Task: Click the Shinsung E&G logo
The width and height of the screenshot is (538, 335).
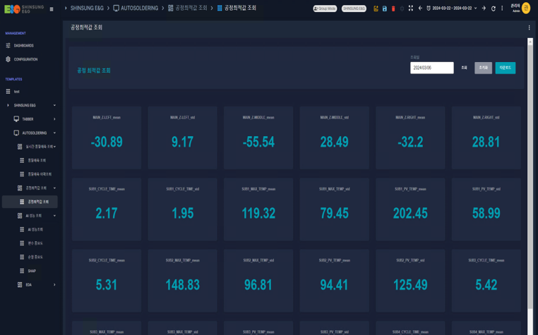Action: coord(24,9)
